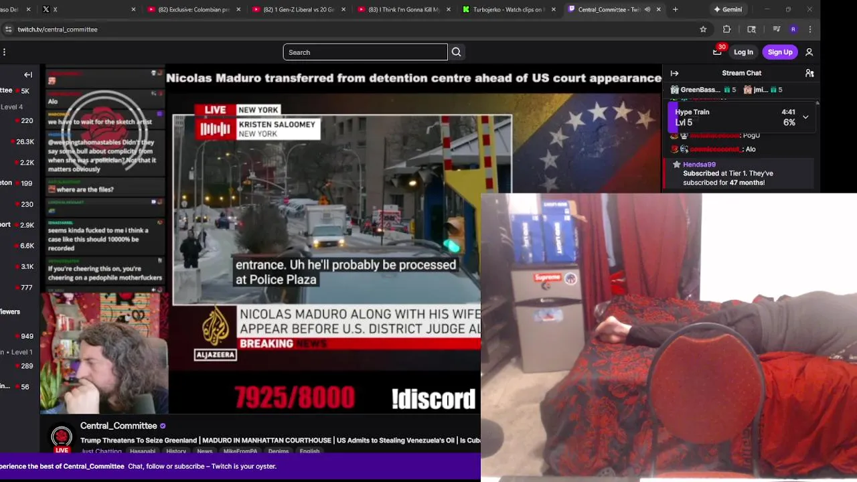857x482 pixels.
Task: Click the Log In button
Action: 743,52
